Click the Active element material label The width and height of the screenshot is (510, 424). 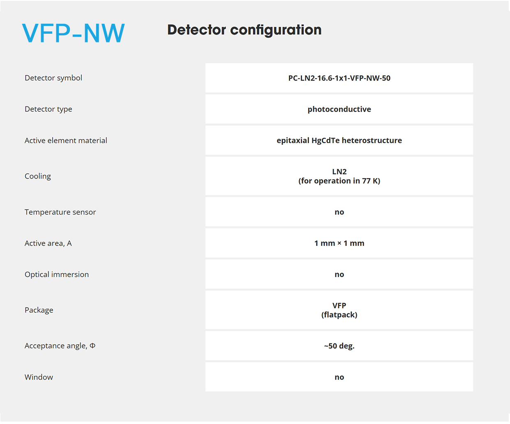[x=66, y=140]
